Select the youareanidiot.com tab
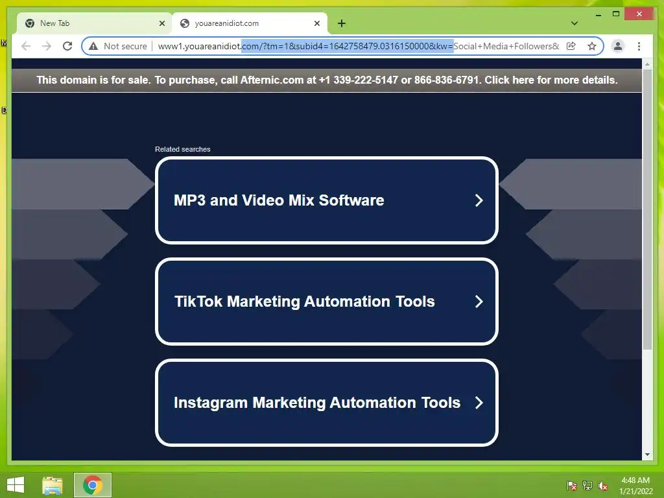Screen dimensions: 664x498 pos(250,23)
